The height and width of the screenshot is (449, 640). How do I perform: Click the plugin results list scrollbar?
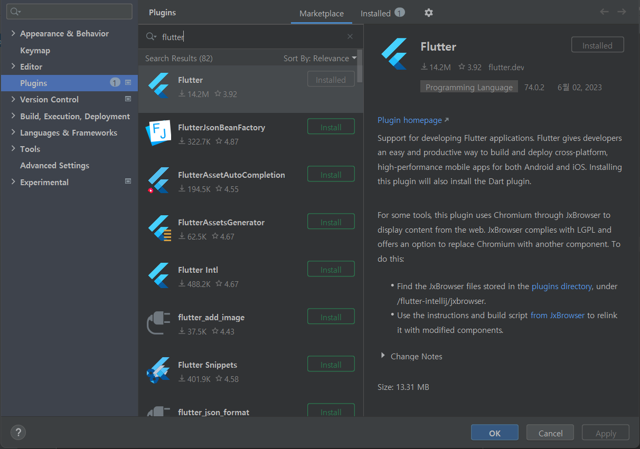360,65
